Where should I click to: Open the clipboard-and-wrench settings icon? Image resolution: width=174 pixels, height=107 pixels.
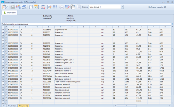[4, 7]
